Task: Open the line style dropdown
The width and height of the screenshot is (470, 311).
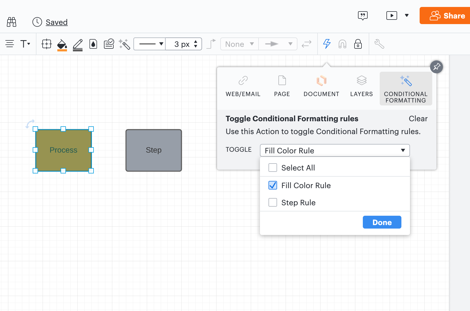Action: point(150,44)
